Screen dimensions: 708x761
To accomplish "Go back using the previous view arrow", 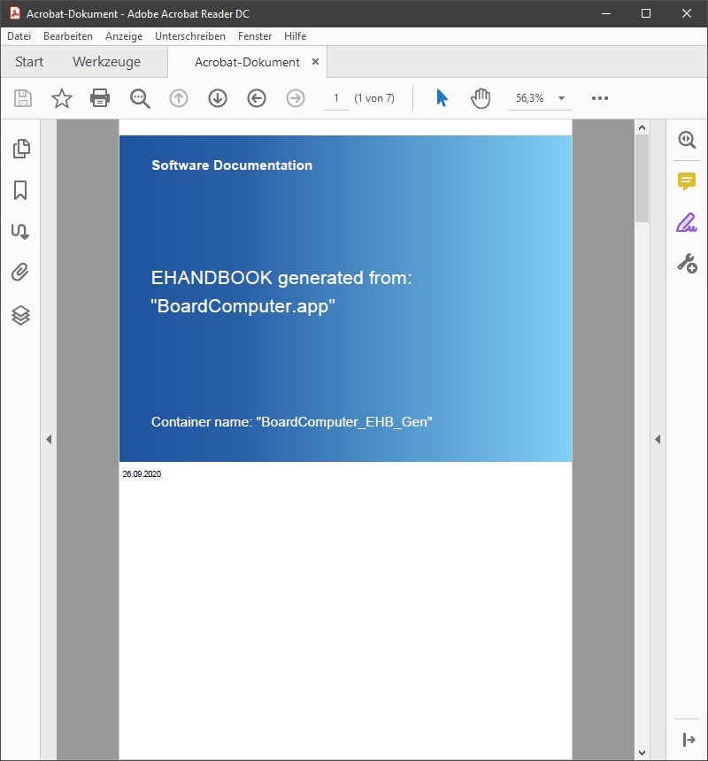I will point(256,98).
